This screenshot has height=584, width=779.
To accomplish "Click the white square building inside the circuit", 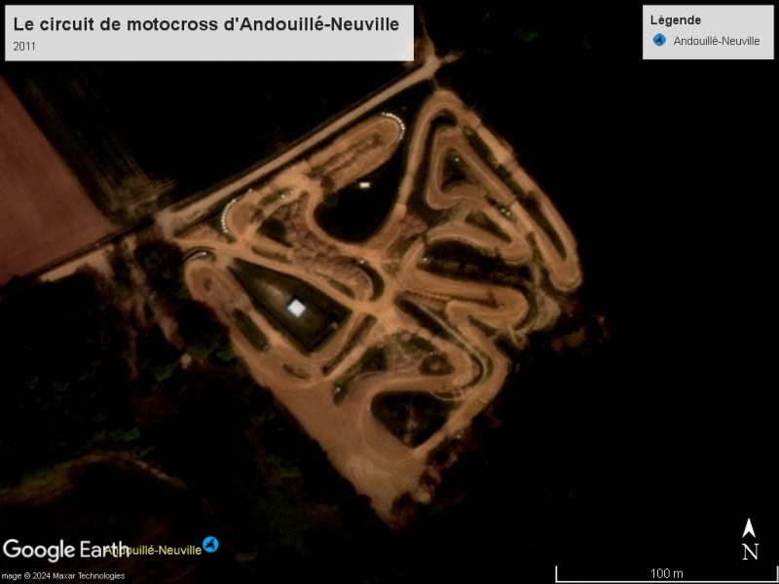I will 297,309.
